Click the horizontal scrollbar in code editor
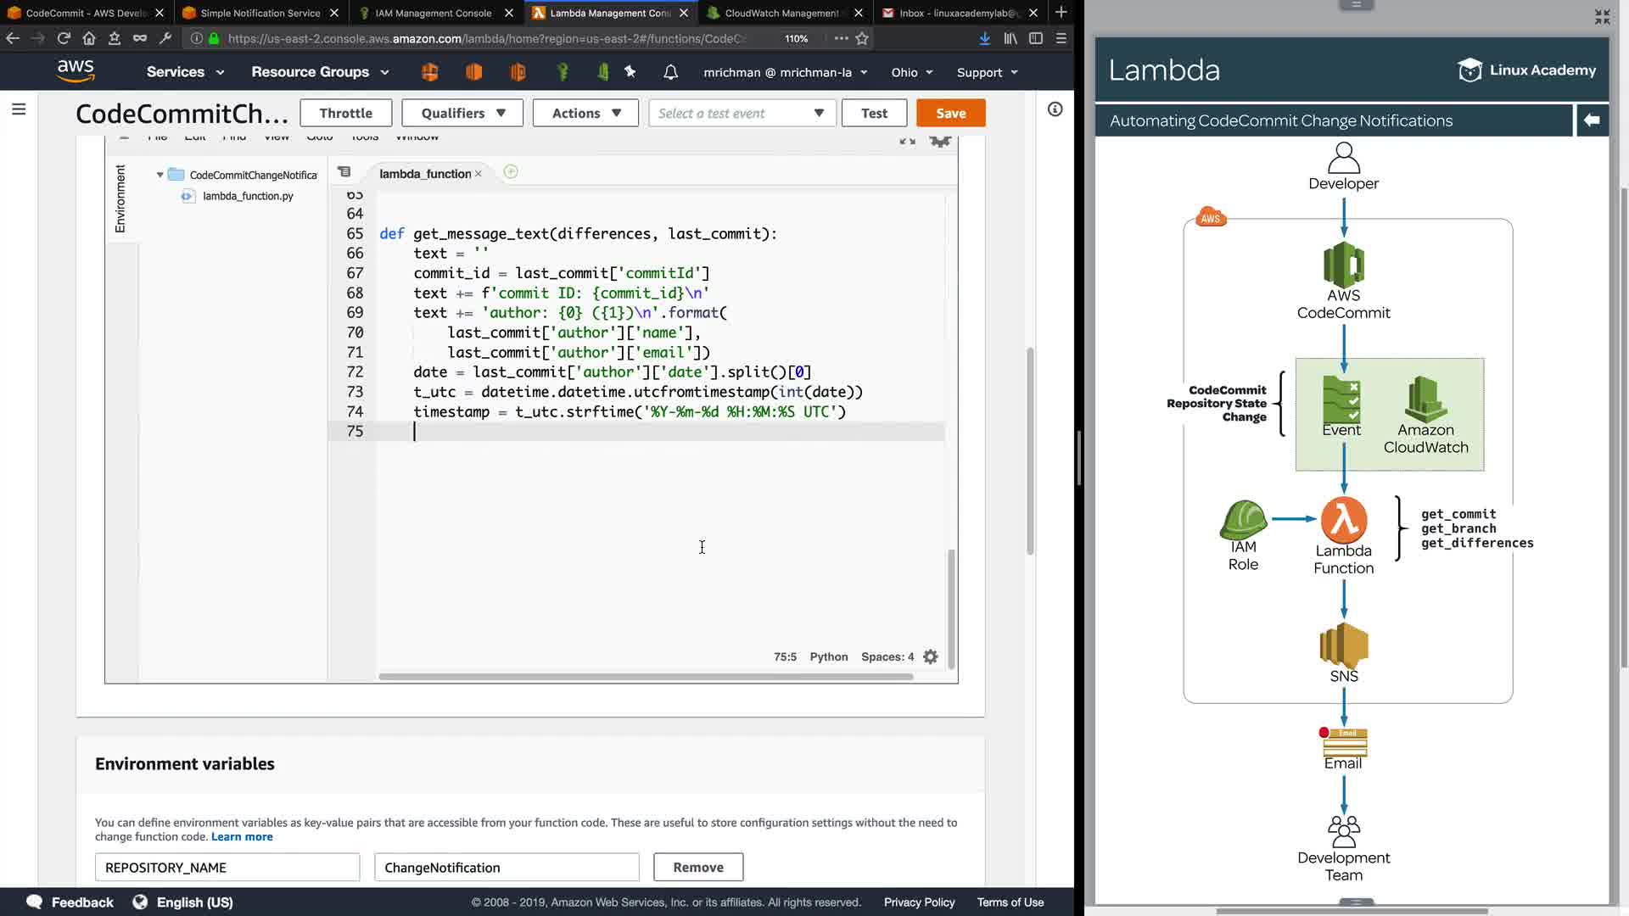 coord(645,677)
